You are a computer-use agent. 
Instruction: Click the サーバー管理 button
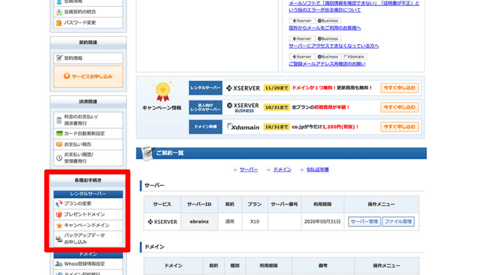pyautogui.click(x=364, y=221)
